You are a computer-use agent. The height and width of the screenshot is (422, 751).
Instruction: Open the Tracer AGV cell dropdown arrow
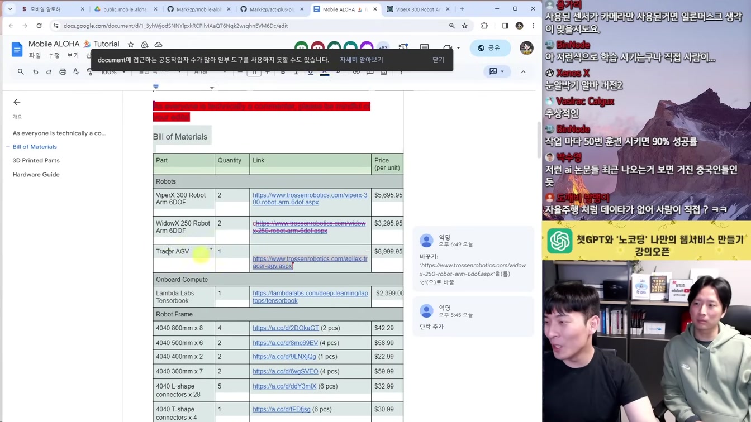pos(211,249)
